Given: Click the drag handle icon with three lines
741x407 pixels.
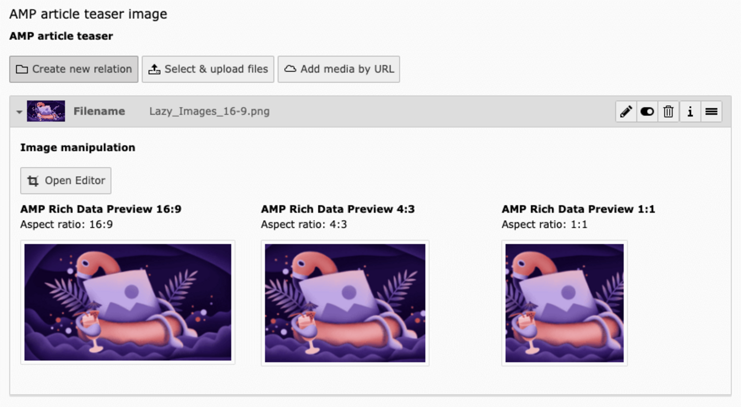Looking at the screenshot, I should point(711,112).
